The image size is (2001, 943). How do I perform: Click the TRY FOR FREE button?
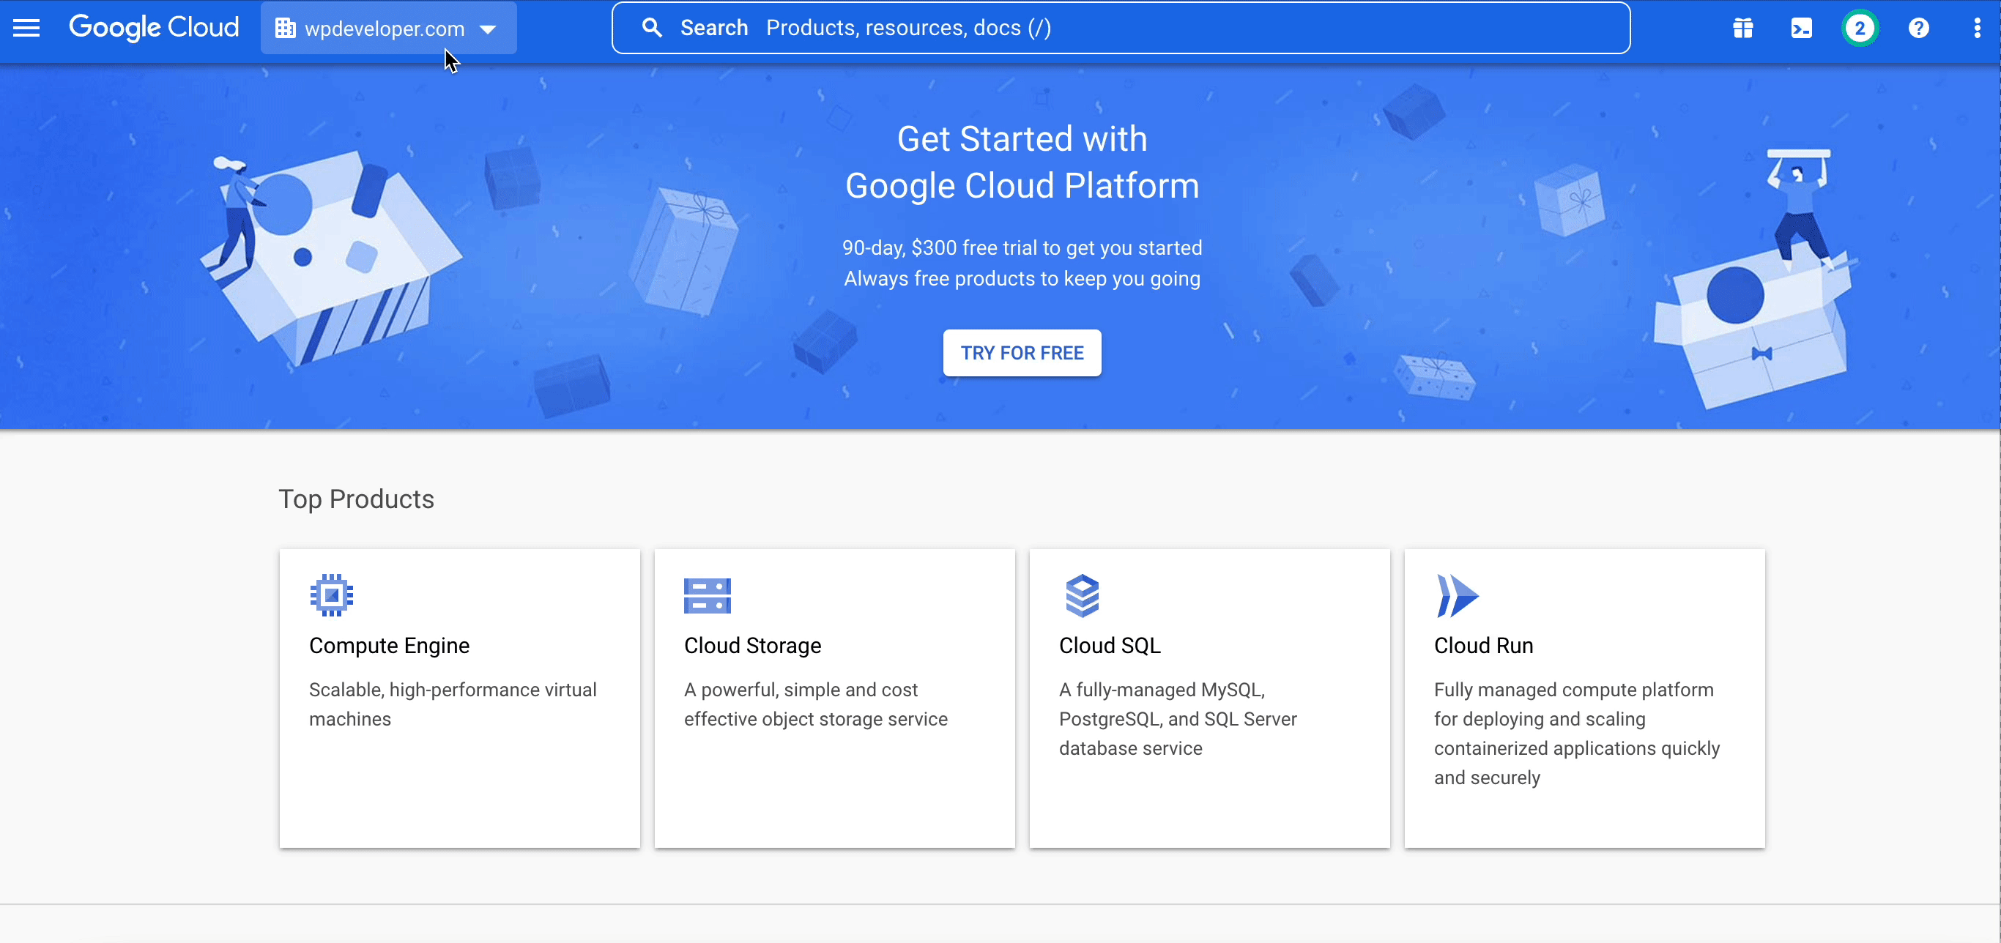(x=1022, y=353)
